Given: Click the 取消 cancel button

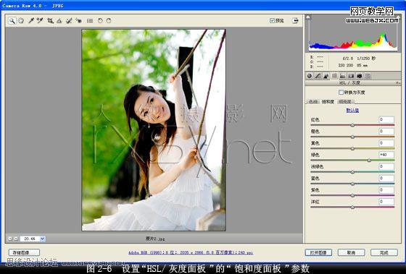Looking at the screenshot, I should 351,252.
